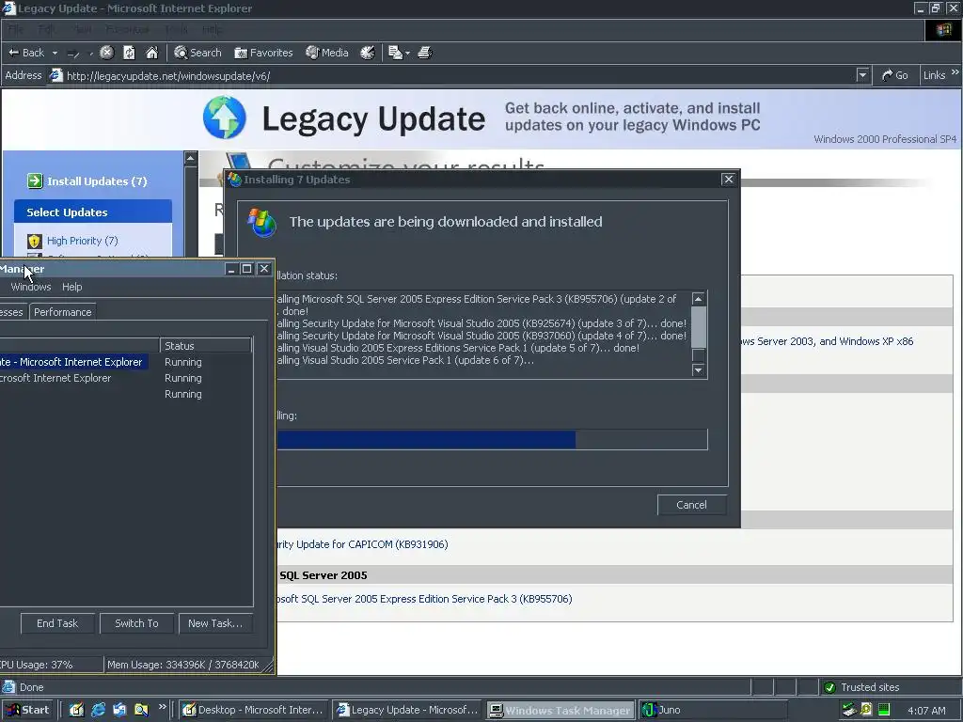Image resolution: width=963 pixels, height=722 pixels.
Task: Switch to Legacy Update taskbar button
Action: tap(408, 710)
